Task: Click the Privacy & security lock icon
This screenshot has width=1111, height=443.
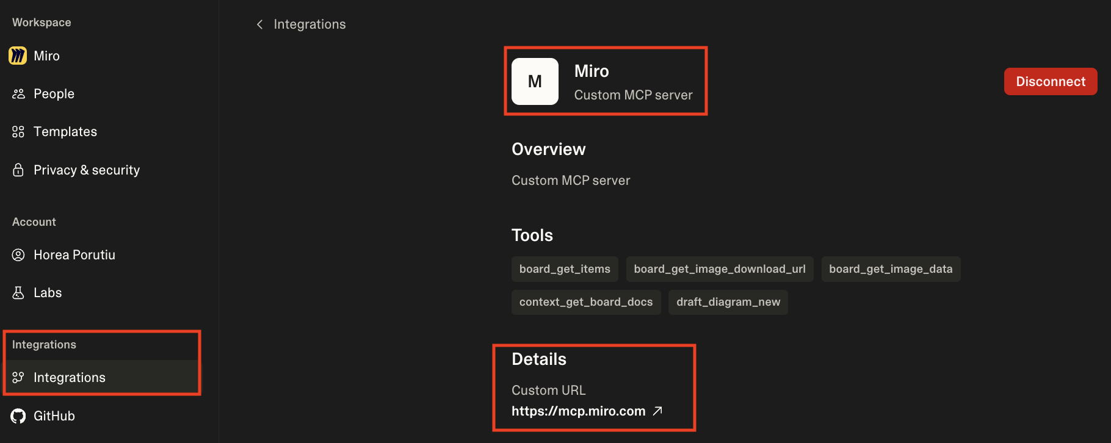Action: [x=18, y=170]
